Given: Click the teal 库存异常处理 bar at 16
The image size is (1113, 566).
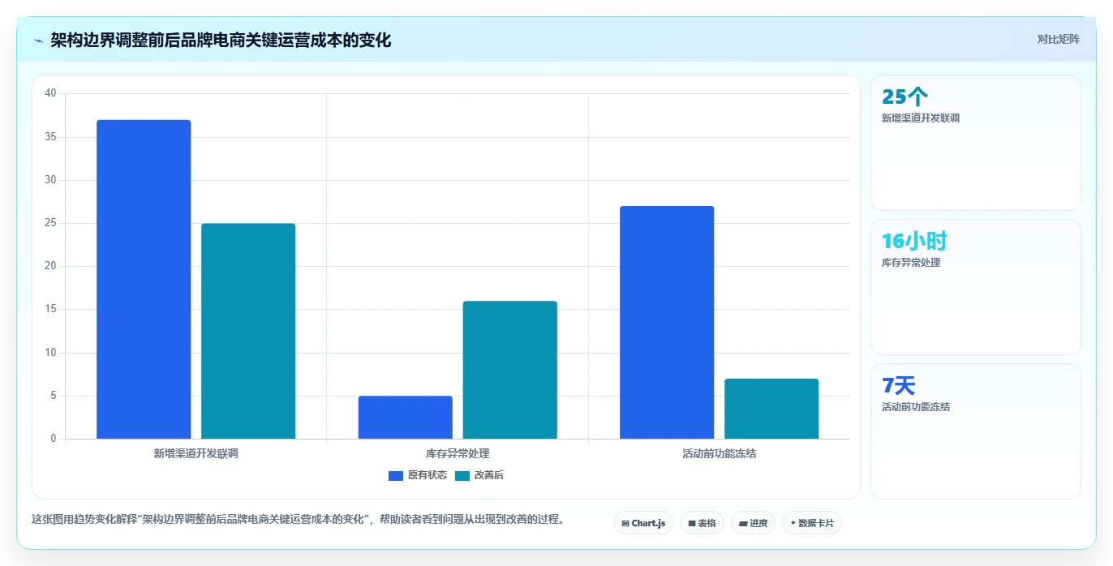Looking at the screenshot, I should coord(509,370).
